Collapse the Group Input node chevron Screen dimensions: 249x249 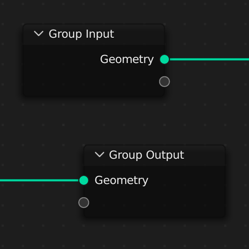coord(39,34)
